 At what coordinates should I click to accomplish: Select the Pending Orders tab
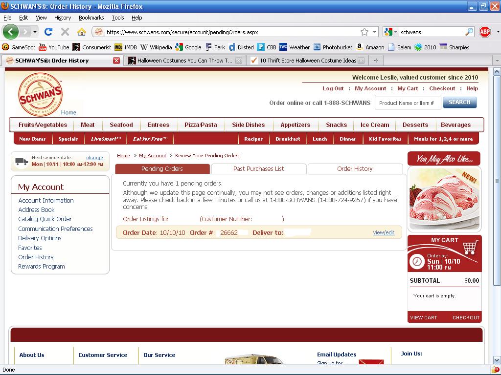(x=162, y=168)
